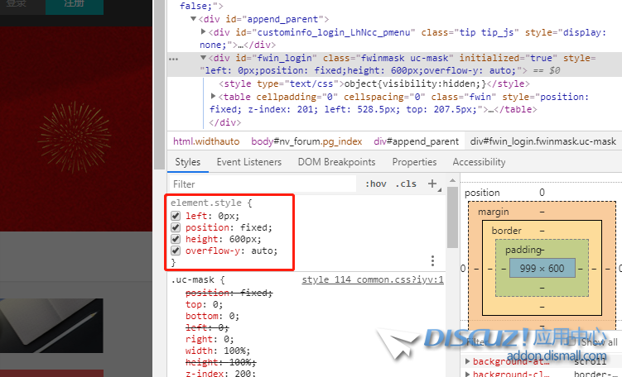Expand the table class fwin node
Viewport: 622px width, 377px height.
214,97
